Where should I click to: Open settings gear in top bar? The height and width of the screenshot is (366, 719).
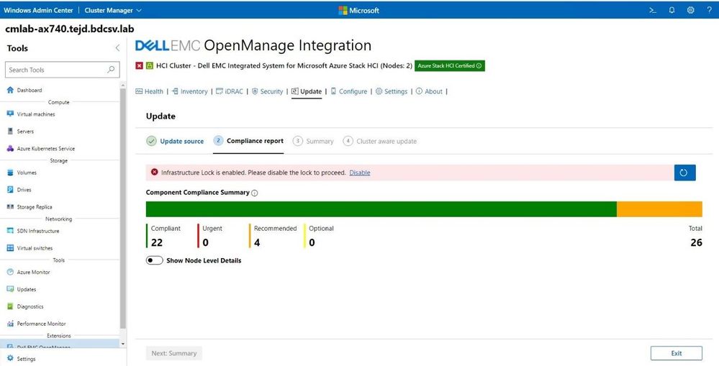(690, 10)
